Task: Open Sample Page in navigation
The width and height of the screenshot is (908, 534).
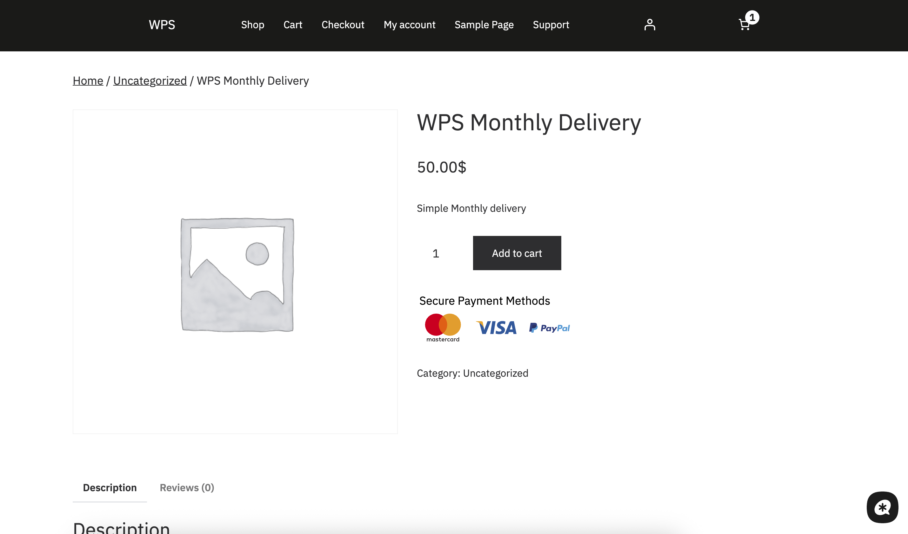Action: coord(484,25)
